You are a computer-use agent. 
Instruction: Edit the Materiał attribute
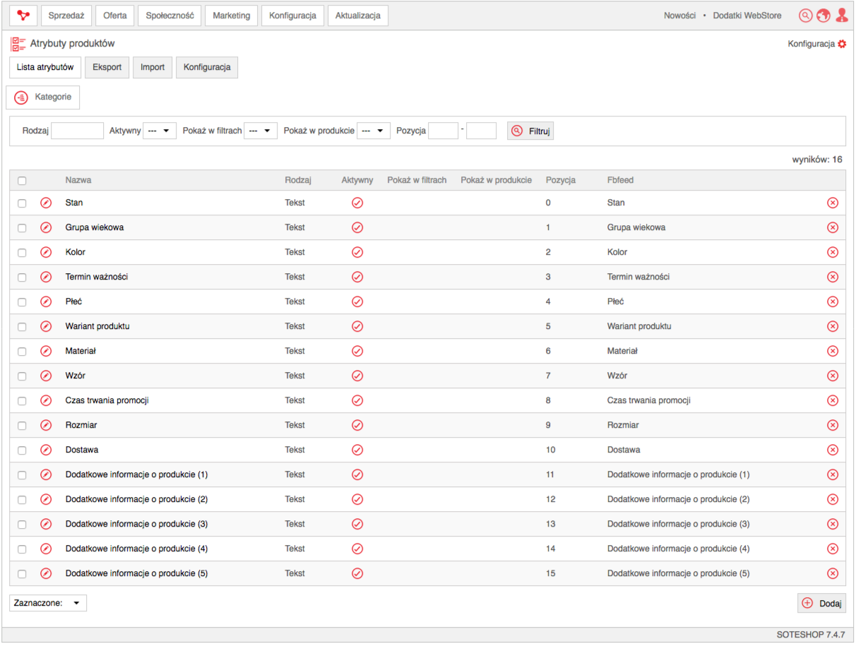coord(46,351)
